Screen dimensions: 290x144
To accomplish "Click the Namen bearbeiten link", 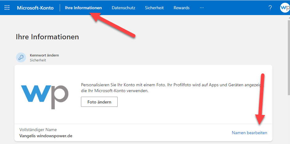I will 249,133.
